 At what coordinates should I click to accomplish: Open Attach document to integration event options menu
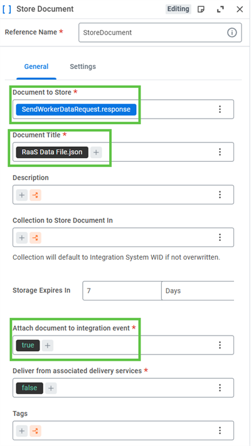click(x=220, y=345)
